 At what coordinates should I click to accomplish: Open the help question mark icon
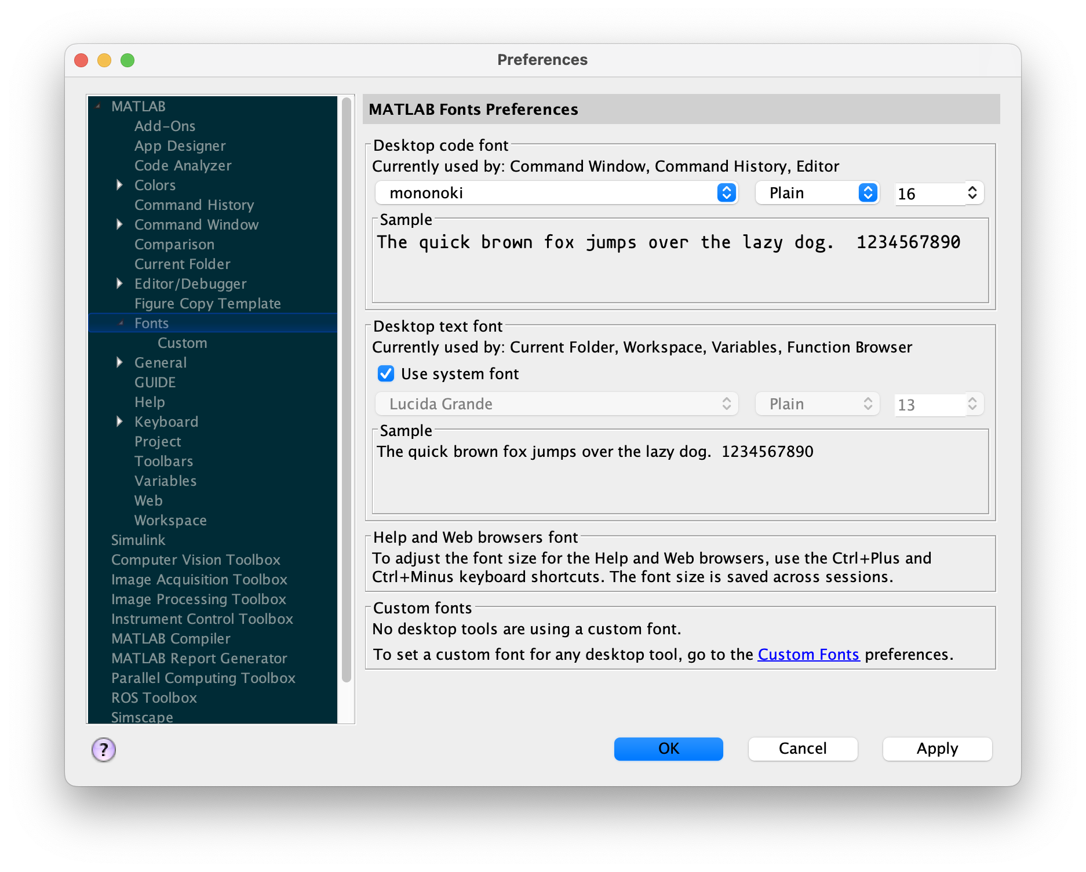click(104, 750)
